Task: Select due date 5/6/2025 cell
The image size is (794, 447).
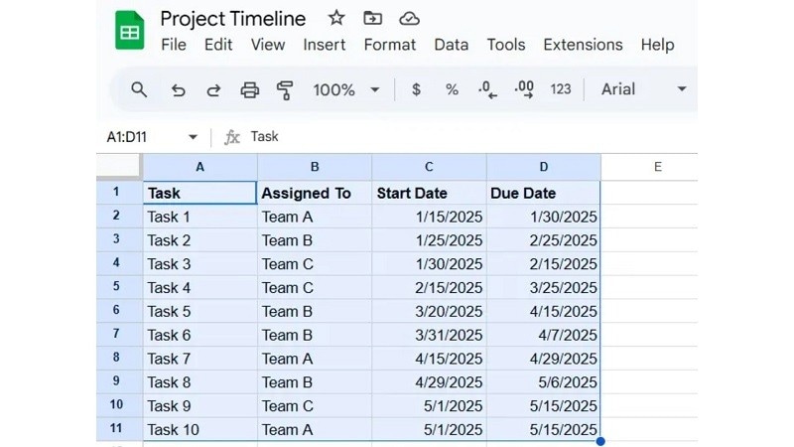Action: pos(543,382)
